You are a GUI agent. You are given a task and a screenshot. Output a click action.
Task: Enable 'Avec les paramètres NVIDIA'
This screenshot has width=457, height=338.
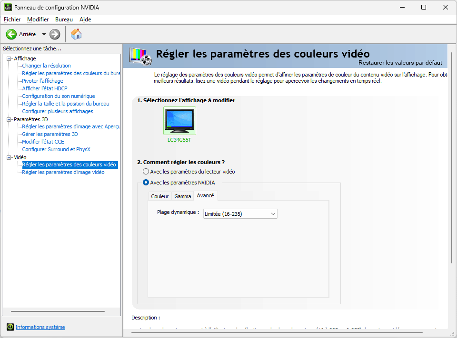click(x=146, y=182)
